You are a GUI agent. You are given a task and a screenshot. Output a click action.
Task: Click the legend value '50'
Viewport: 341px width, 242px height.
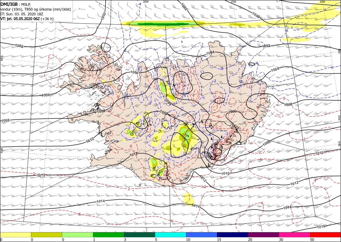click(x=312, y=240)
